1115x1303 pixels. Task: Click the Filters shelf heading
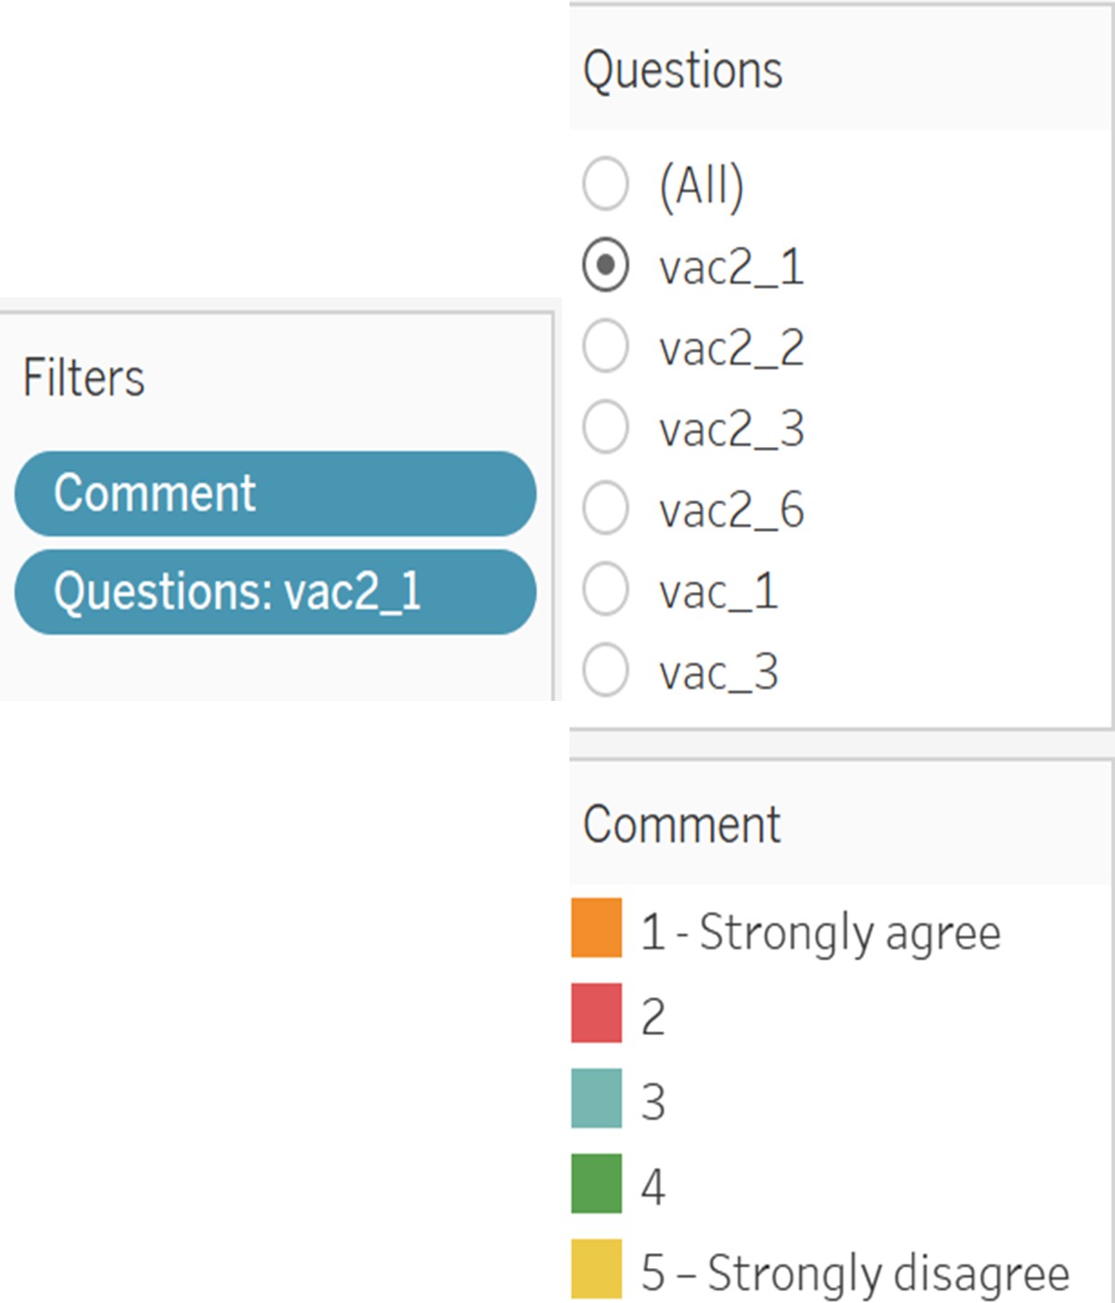click(x=84, y=377)
